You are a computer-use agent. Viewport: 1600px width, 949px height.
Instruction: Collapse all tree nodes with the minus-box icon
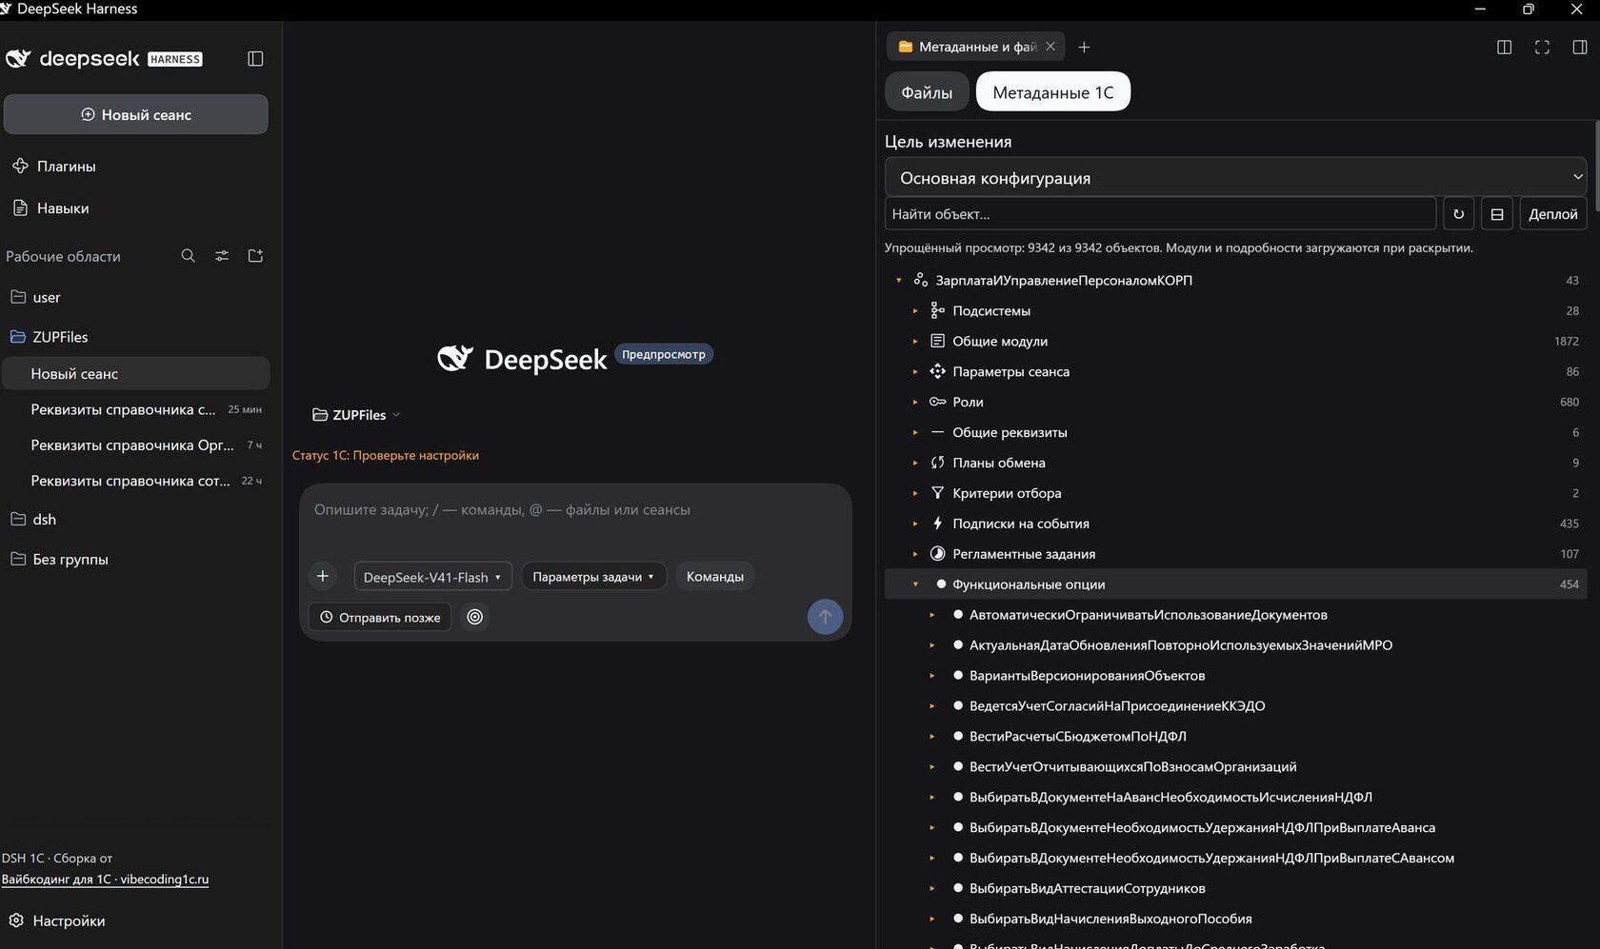tap(1497, 214)
